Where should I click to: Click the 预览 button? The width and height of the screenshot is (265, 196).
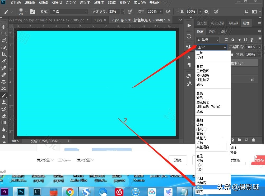click(178, 160)
